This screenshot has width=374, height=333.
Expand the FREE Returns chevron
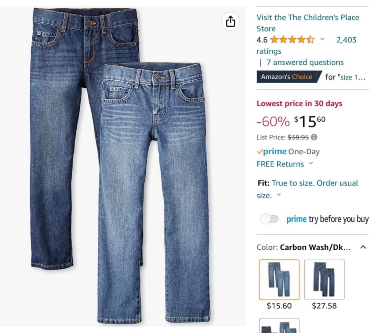click(x=311, y=164)
